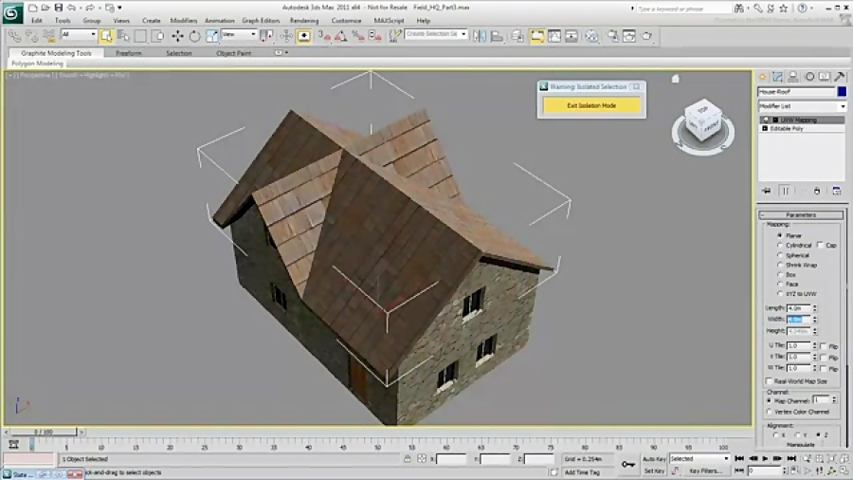Activate the Select and Rotate tool

[x=194, y=36]
